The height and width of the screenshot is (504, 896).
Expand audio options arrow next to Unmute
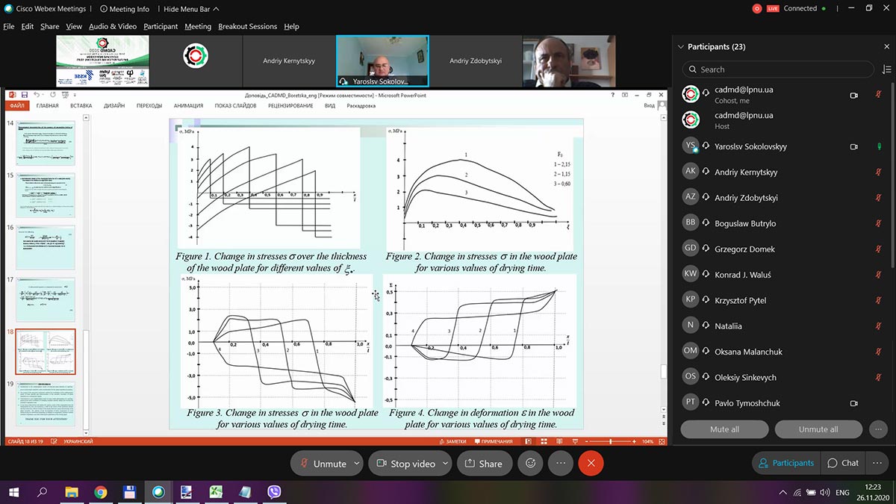pyautogui.click(x=356, y=463)
